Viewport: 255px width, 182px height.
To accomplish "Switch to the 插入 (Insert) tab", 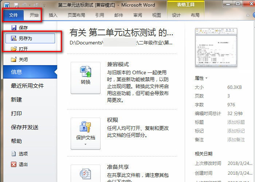I will click(x=53, y=15).
